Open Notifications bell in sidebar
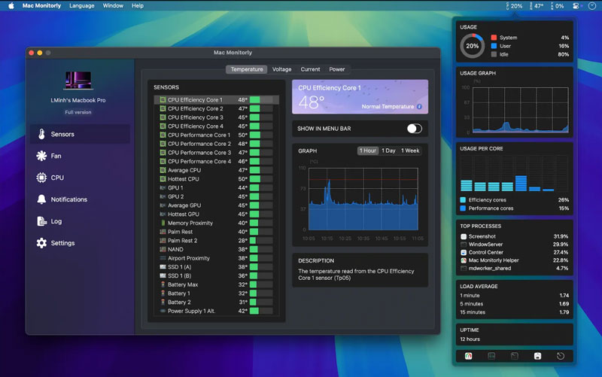 [68, 199]
